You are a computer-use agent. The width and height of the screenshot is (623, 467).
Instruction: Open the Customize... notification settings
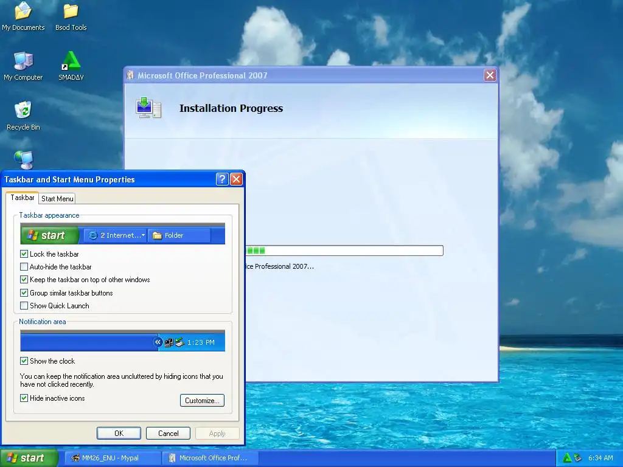[x=202, y=400]
